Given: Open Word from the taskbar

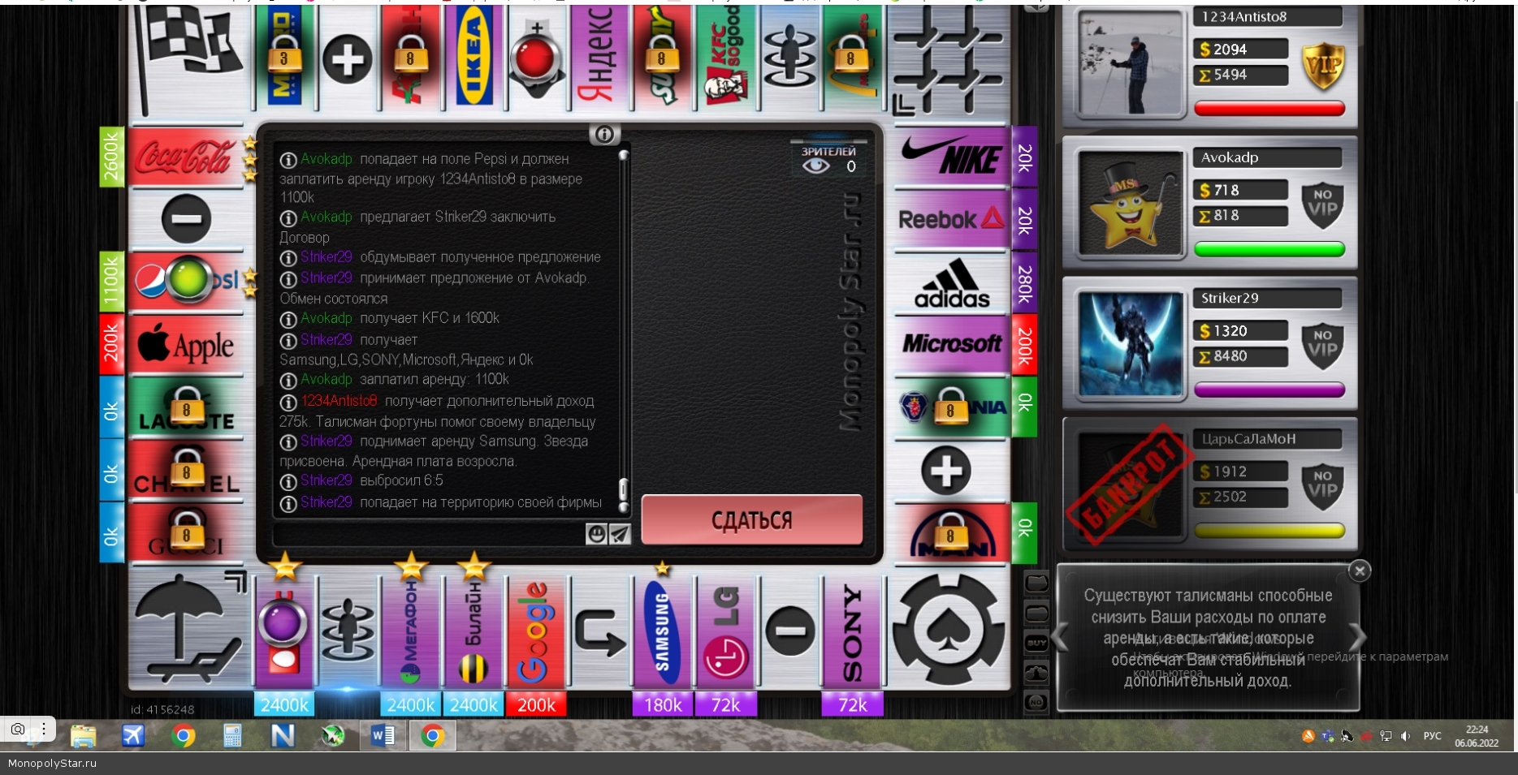Looking at the screenshot, I should [x=383, y=735].
